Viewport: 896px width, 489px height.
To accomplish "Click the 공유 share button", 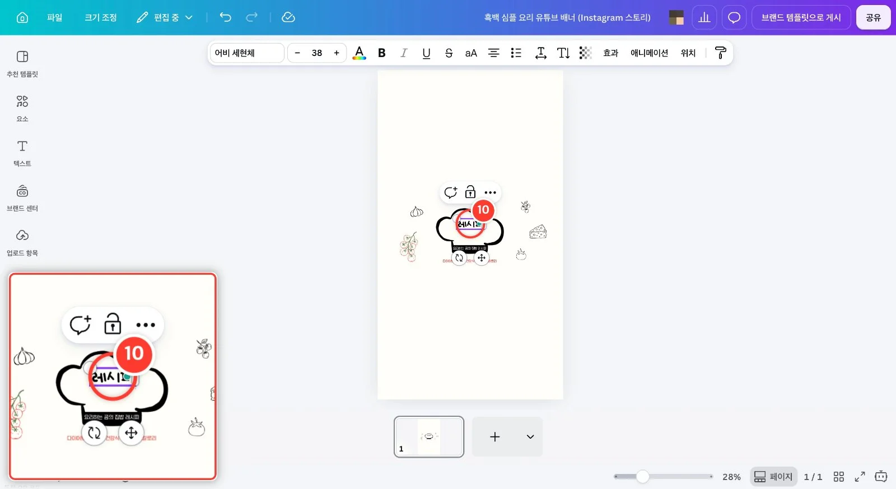I will [x=873, y=17].
